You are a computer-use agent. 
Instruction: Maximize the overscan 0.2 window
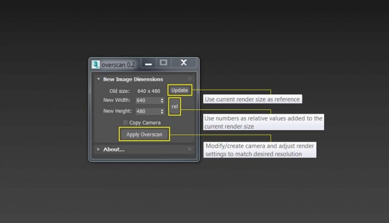pyautogui.click(x=163, y=63)
